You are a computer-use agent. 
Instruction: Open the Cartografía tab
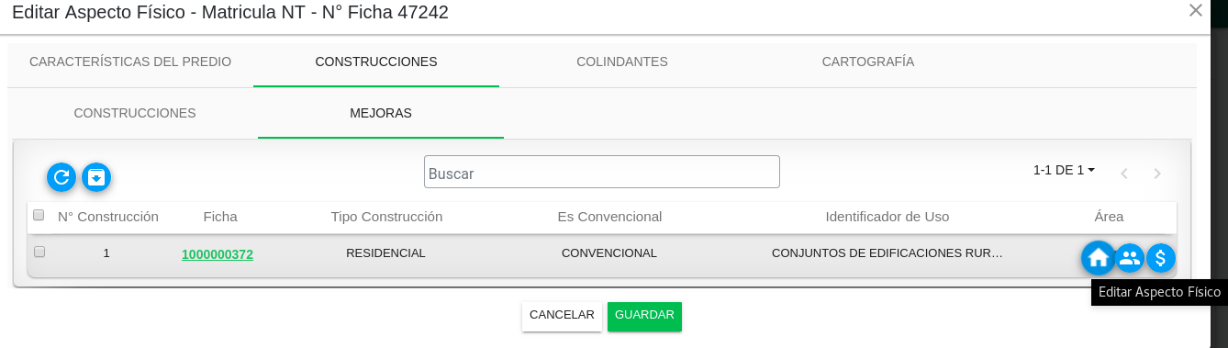tap(868, 62)
